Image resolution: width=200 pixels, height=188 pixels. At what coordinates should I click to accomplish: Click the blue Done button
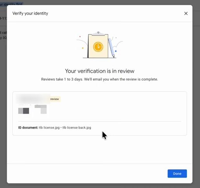(177, 174)
